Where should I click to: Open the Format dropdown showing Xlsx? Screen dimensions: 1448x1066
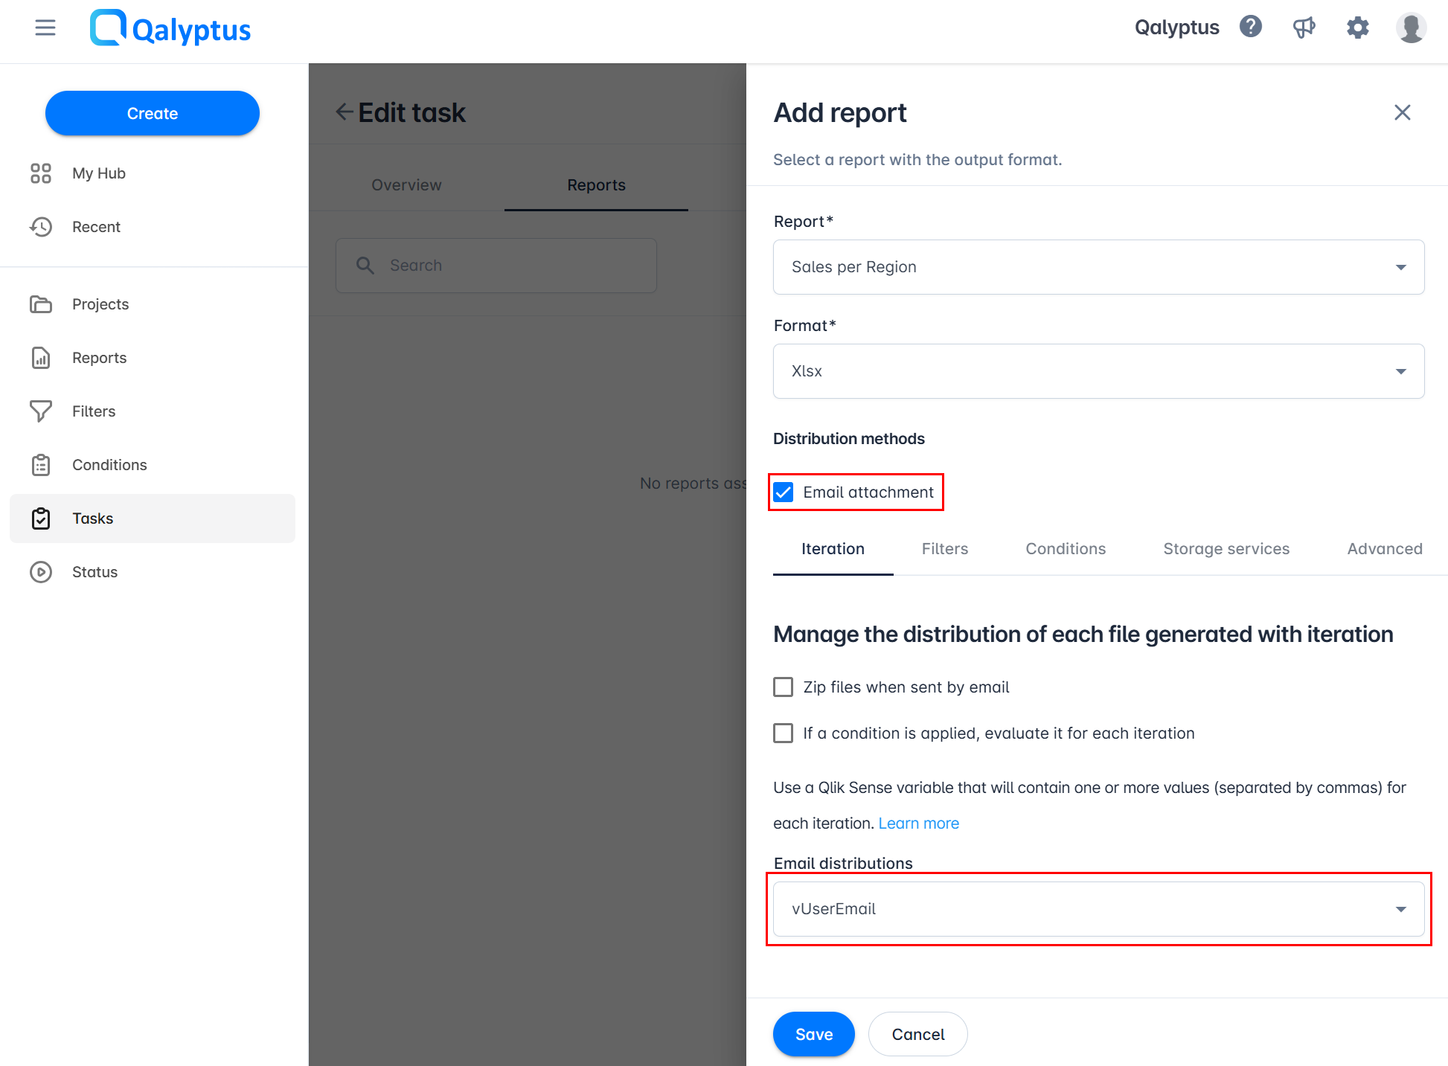point(1098,371)
